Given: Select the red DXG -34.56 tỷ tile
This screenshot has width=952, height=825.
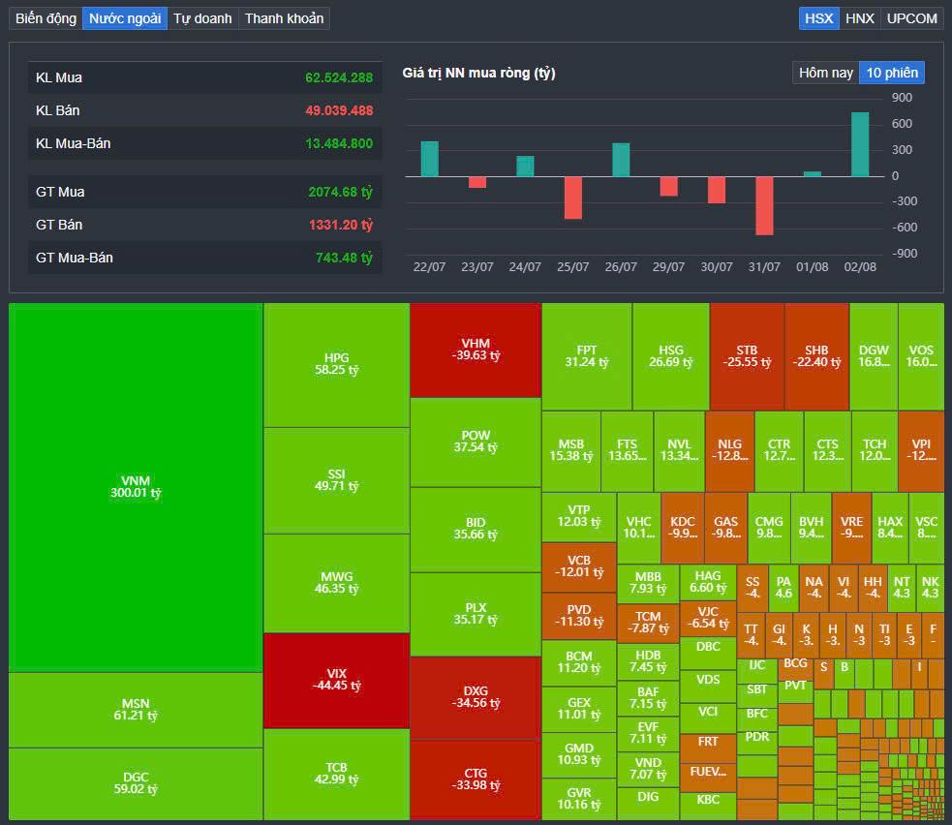Looking at the screenshot, I should tap(476, 697).
